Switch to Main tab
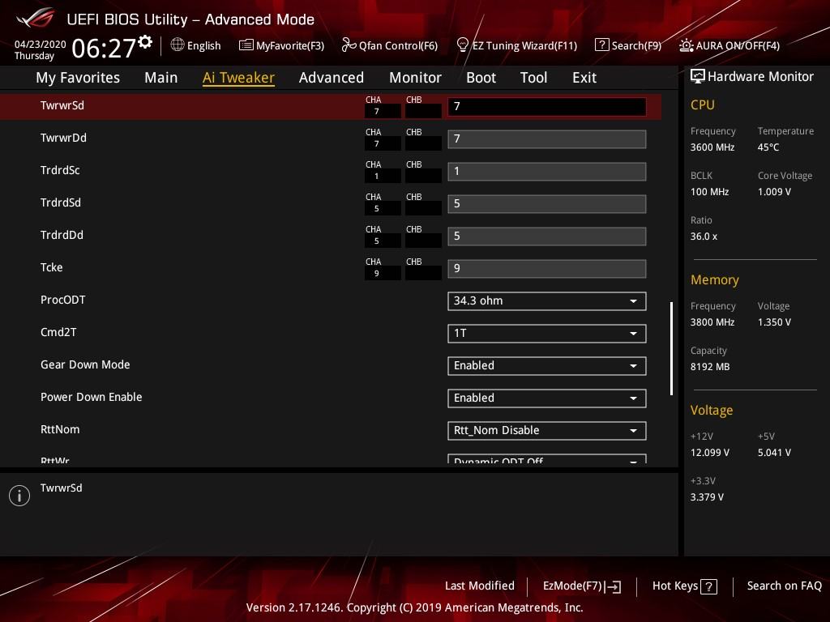 (161, 78)
